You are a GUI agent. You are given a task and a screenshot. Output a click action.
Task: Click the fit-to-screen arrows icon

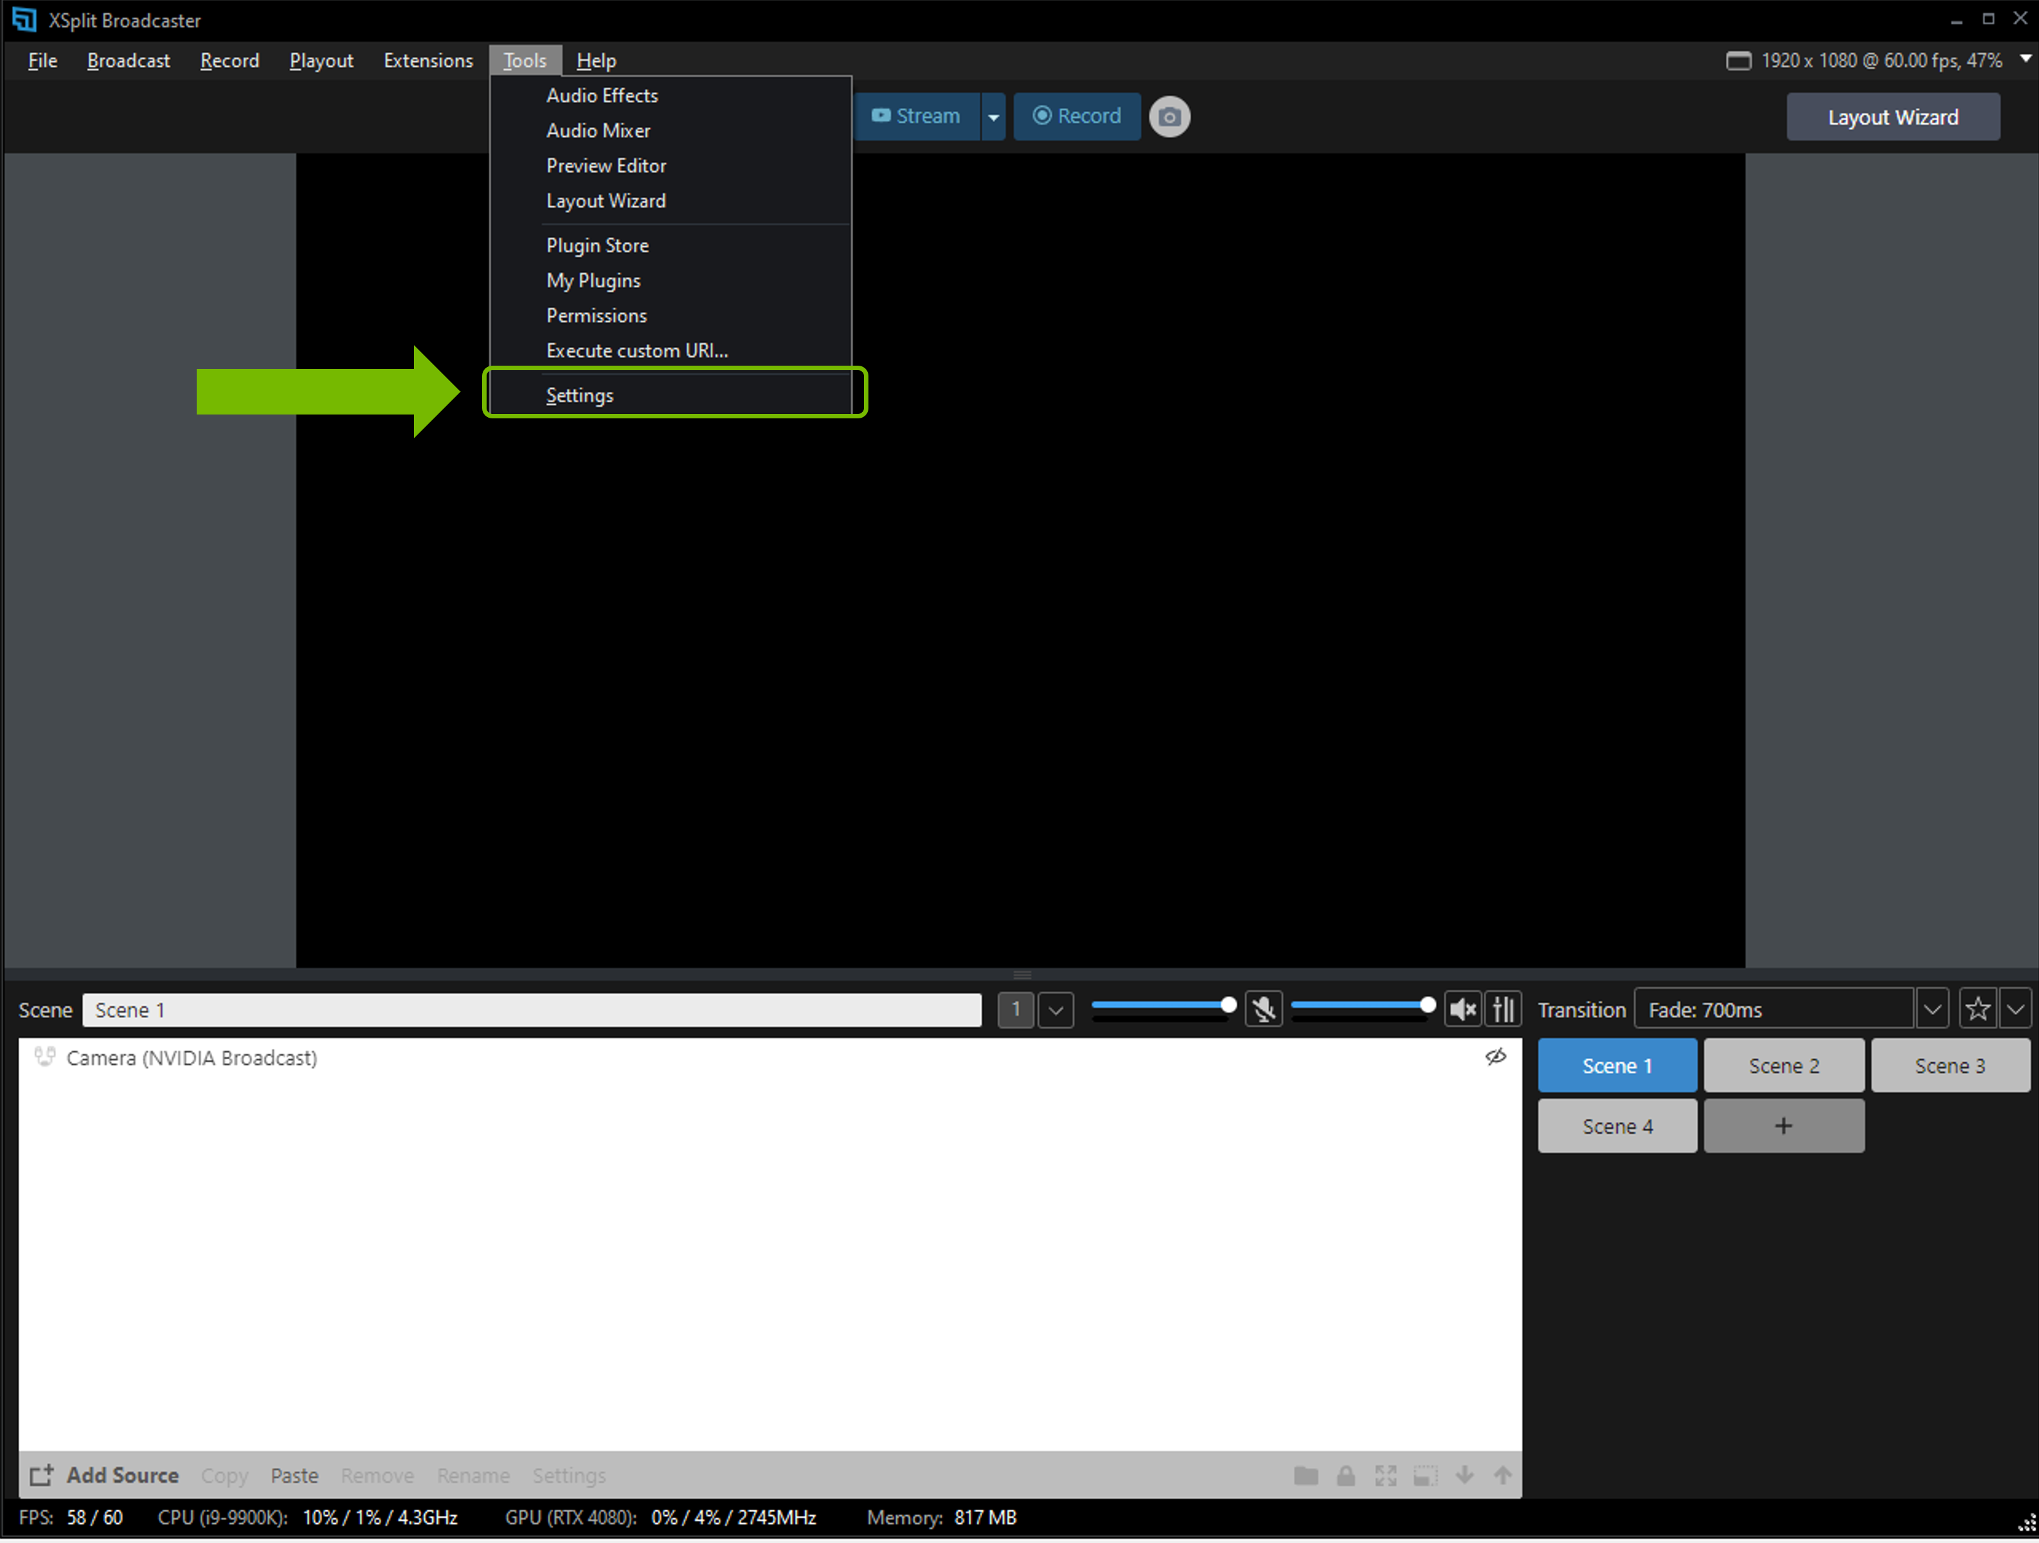pyautogui.click(x=1385, y=1476)
